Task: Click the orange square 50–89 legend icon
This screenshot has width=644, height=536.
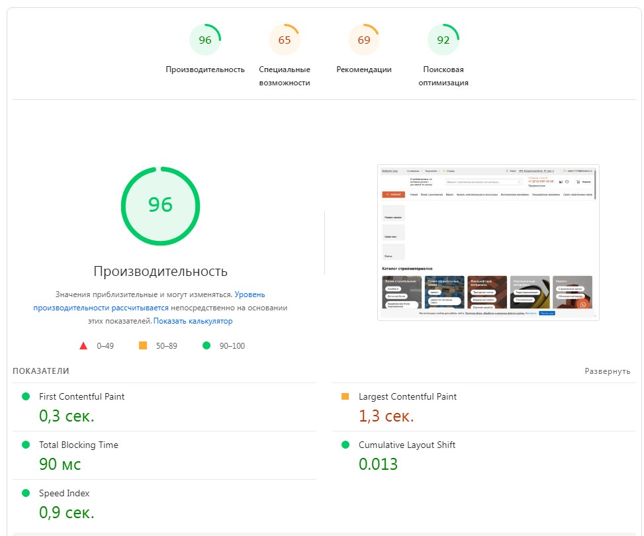Action: pos(143,345)
